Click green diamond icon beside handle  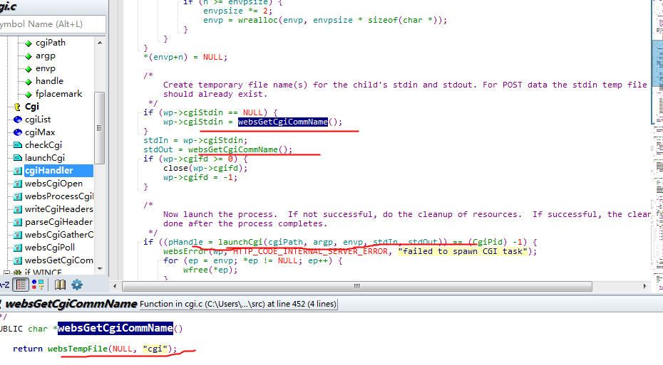click(x=29, y=81)
